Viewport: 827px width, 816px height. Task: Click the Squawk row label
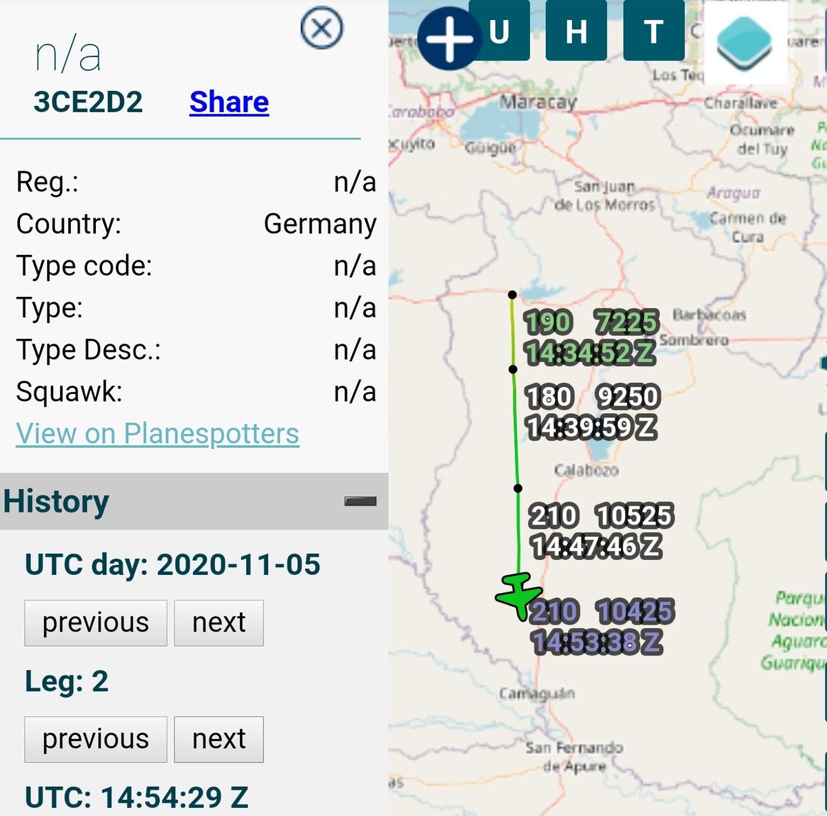tap(69, 392)
